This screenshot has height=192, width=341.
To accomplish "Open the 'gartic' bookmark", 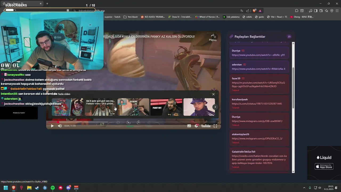I will pos(259,17).
